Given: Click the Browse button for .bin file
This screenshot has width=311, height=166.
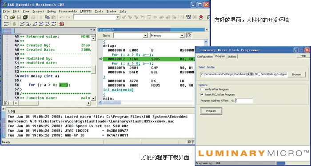Looking at the screenshot, I should point(296,74).
